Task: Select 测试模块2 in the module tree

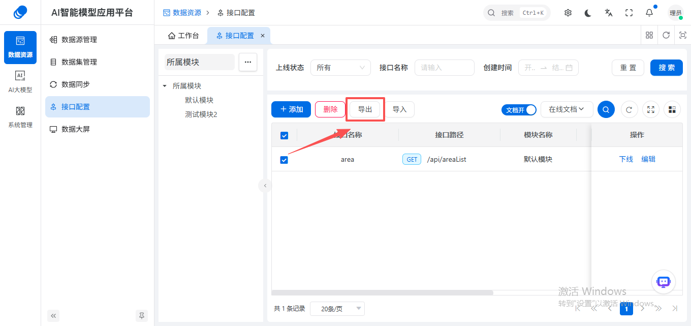Action: 201,114
